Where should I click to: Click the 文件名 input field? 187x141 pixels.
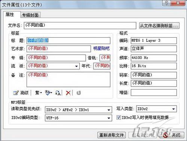pyautogui.click(x=80, y=25)
